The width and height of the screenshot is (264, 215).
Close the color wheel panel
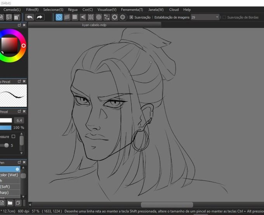[24, 25]
